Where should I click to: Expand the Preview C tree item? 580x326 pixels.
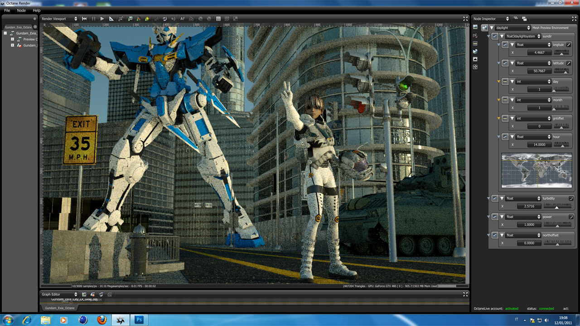(13, 39)
